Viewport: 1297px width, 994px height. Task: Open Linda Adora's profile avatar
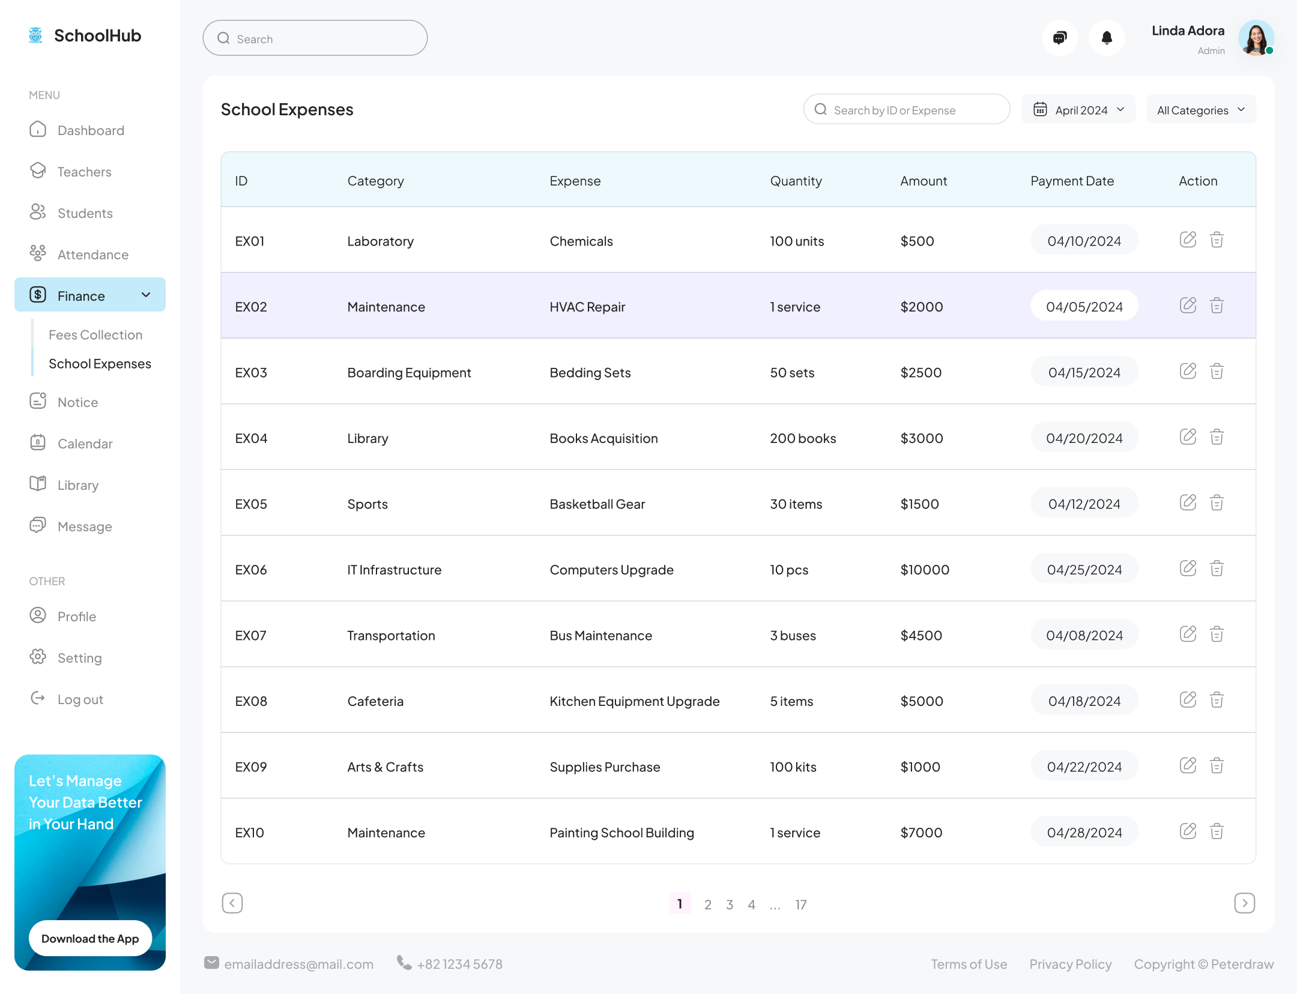pos(1256,38)
